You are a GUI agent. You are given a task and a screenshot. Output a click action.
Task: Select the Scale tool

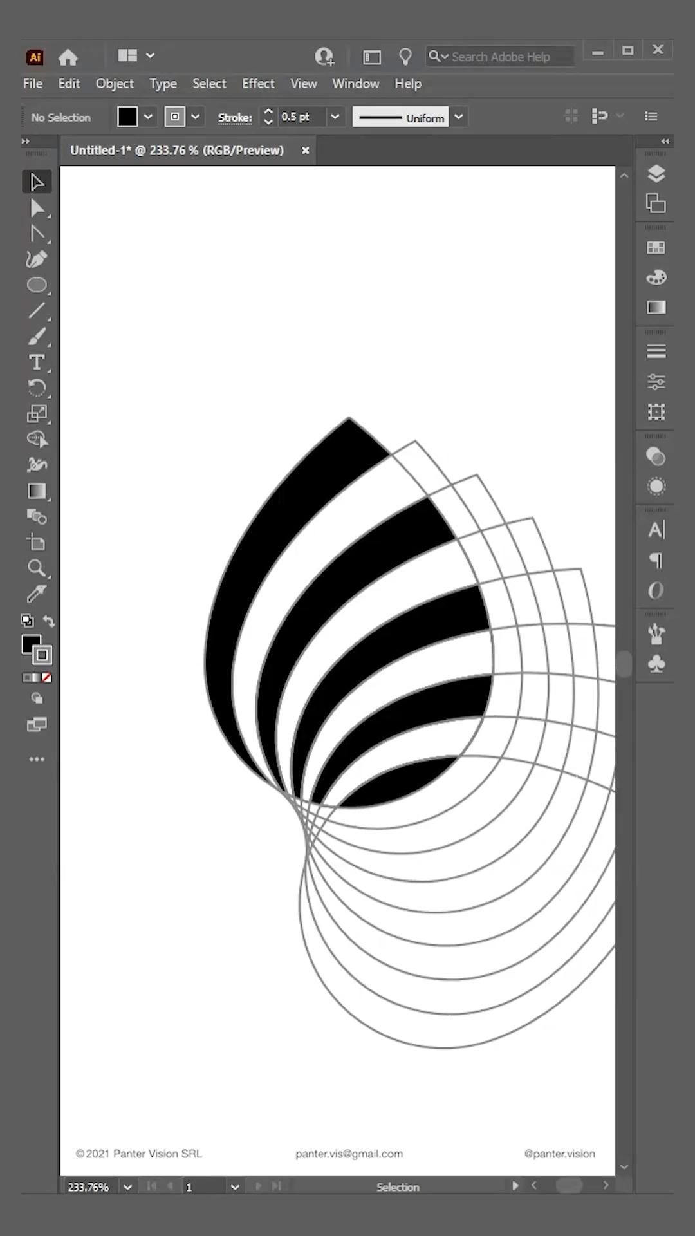37,414
